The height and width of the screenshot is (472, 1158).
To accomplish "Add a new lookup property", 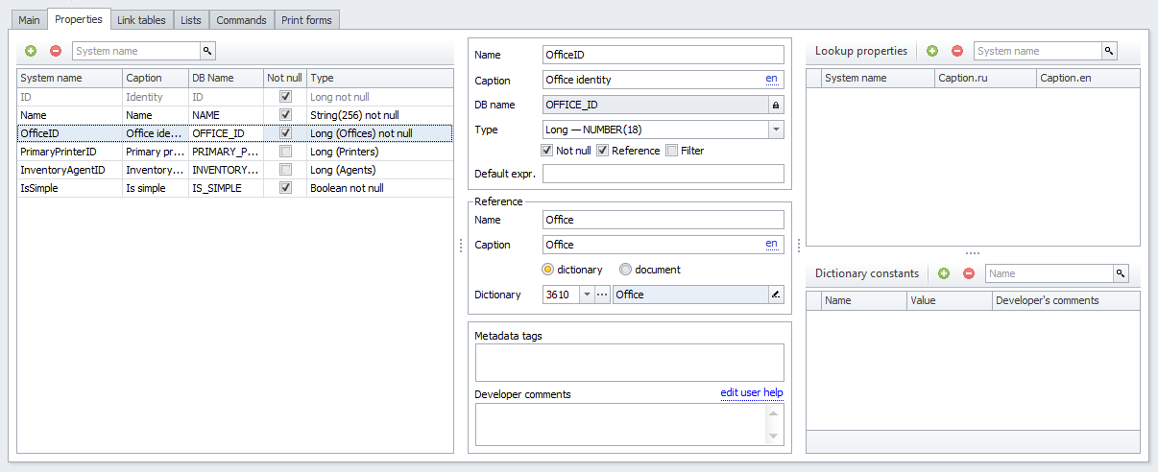I will [932, 51].
